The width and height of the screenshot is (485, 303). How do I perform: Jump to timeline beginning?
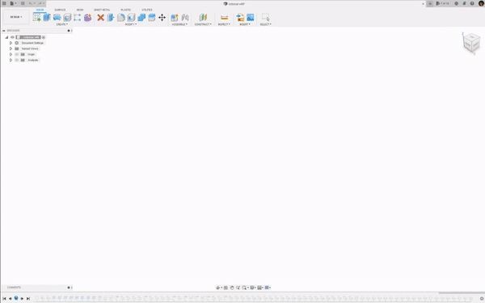[4, 298]
